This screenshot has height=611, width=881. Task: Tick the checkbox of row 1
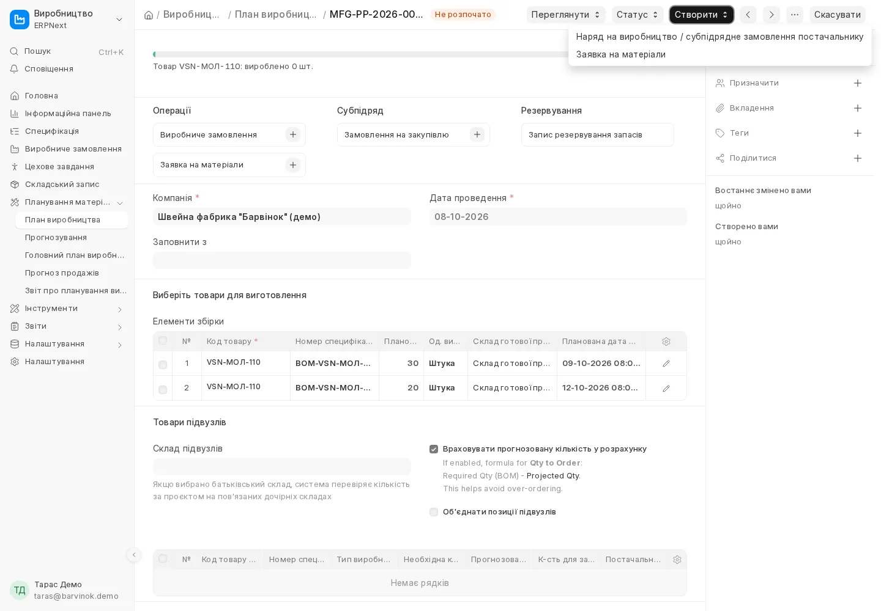(x=163, y=365)
